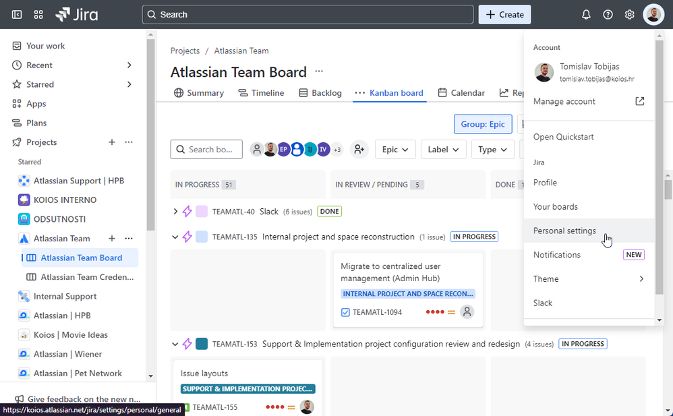Viewport: 673px width, 416px height.
Task: Click the Group: Epic button
Action: (x=483, y=124)
